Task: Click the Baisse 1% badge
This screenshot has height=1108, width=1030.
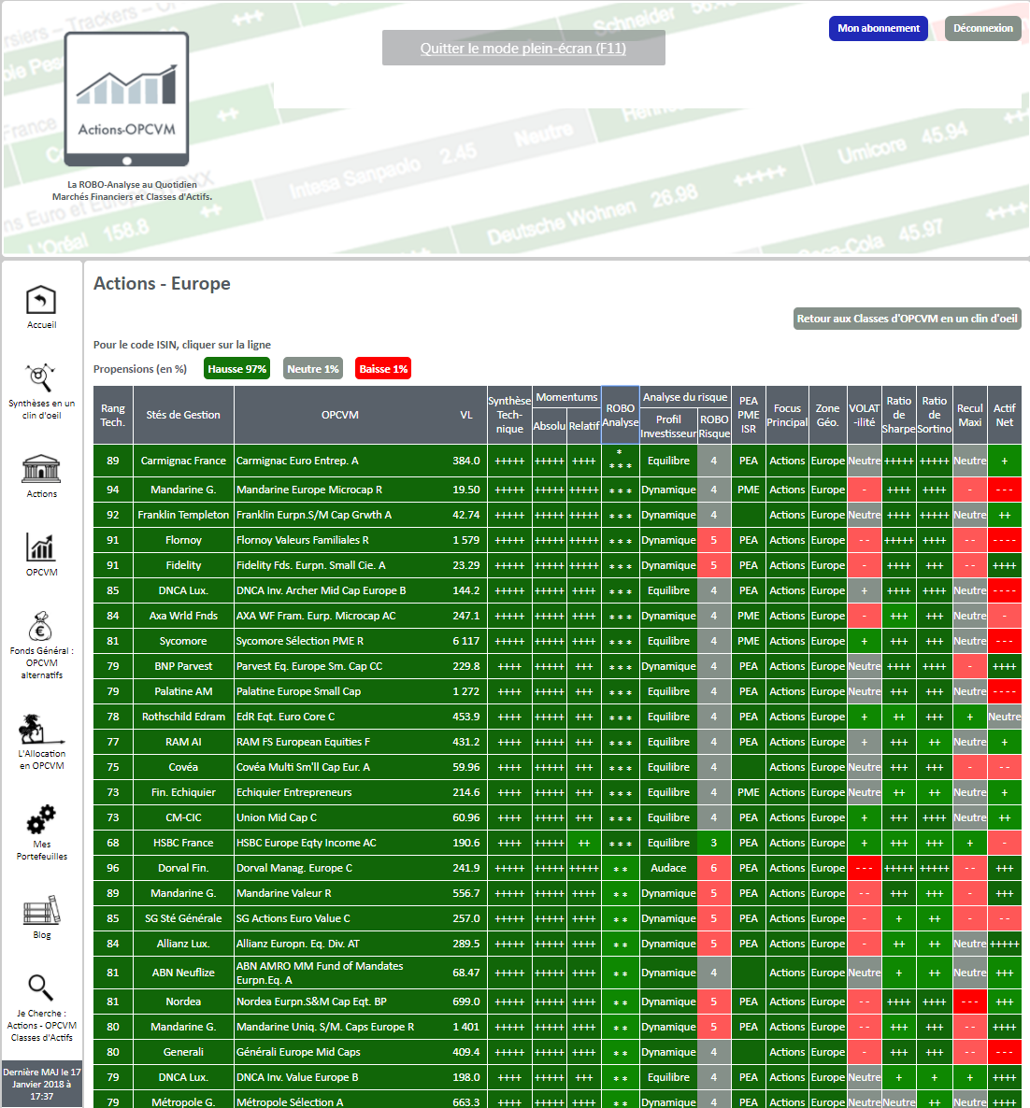Action: pyautogui.click(x=383, y=369)
